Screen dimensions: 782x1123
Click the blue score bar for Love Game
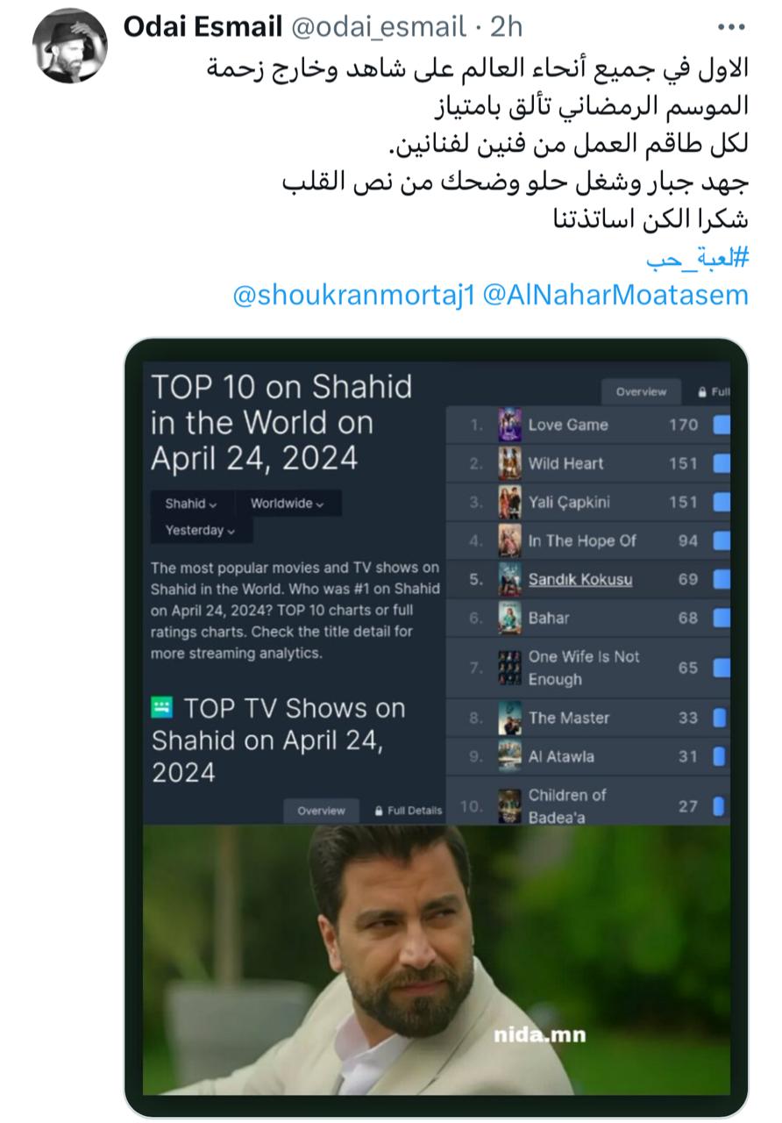[722, 426]
